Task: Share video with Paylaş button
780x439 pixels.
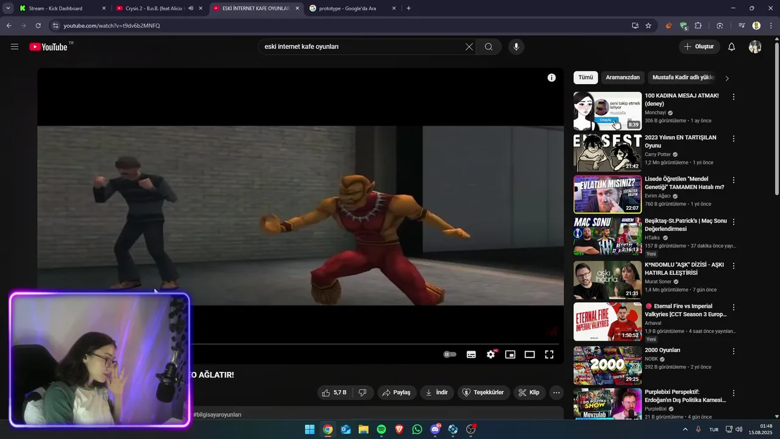Action: pos(396,393)
